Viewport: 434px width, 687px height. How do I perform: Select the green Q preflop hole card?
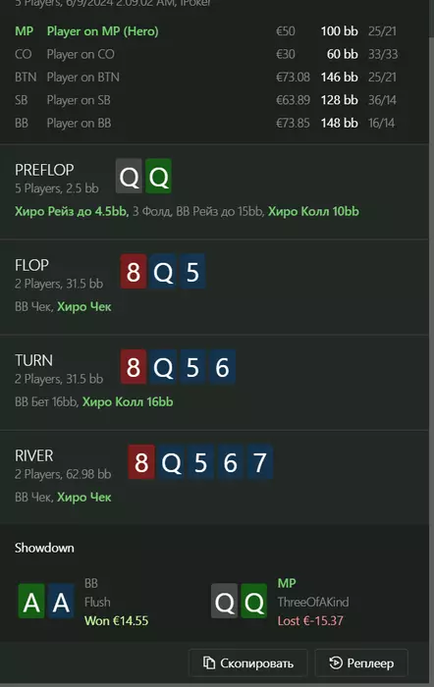point(158,176)
